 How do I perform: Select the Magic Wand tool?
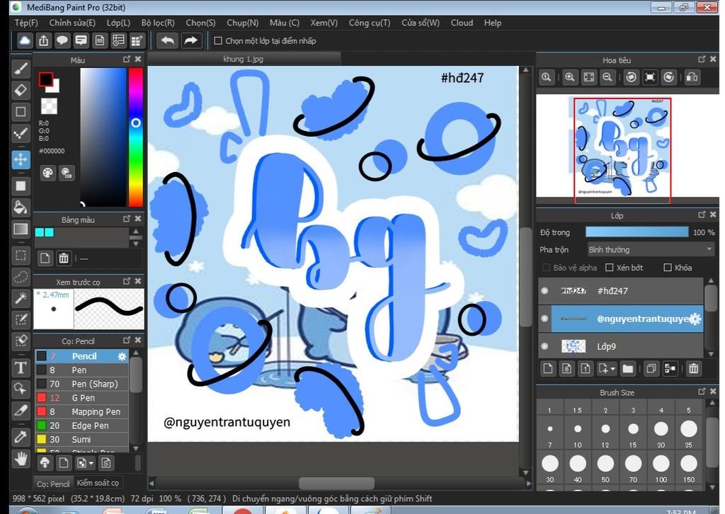[21, 298]
